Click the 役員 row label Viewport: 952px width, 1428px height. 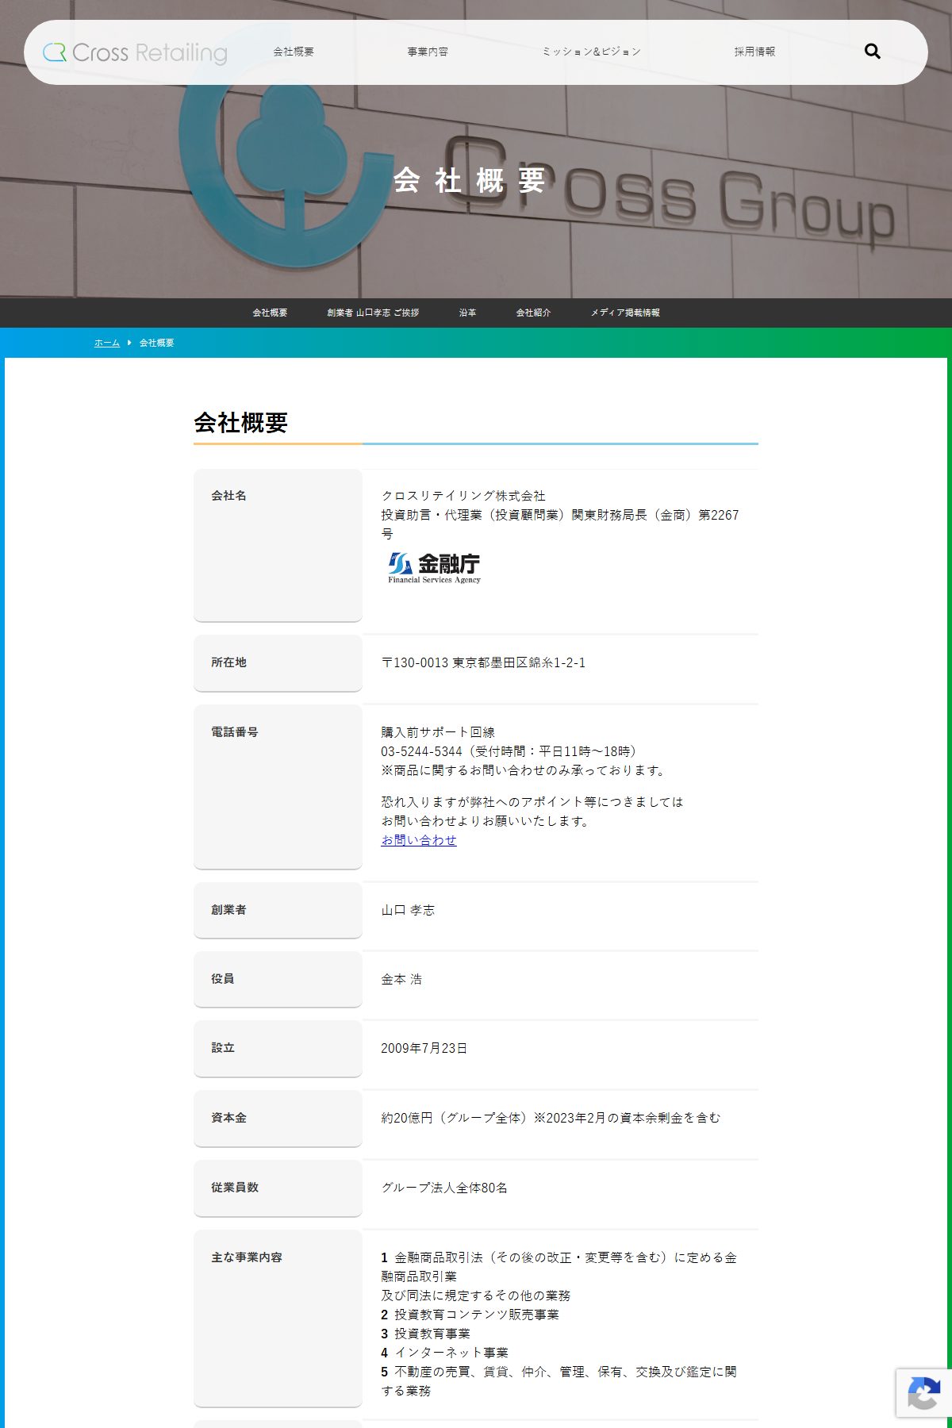222,978
